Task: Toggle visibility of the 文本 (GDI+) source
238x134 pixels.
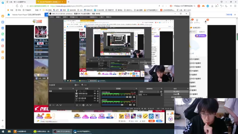Action: click(x=95, y=91)
